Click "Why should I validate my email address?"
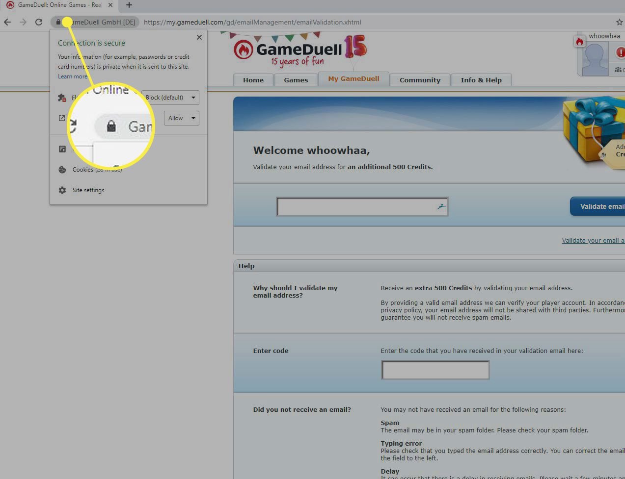 (x=295, y=292)
